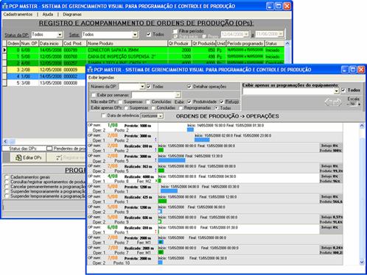Open the Diagramas menu
Screen dimensions: 367x275
point(72,15)
